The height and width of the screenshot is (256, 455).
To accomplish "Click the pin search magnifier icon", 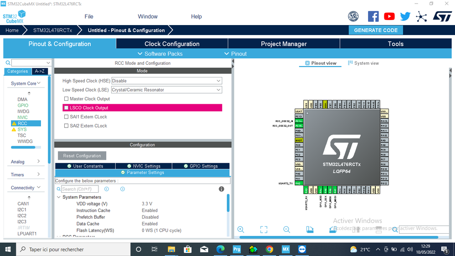I will point(394,230).
